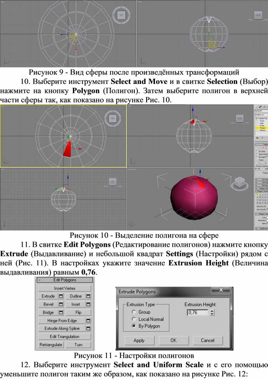This screenshot has width=268, height=379.
Task: Click the Extrusion Height spinner arrows
Action: click(x=212, y=312)
